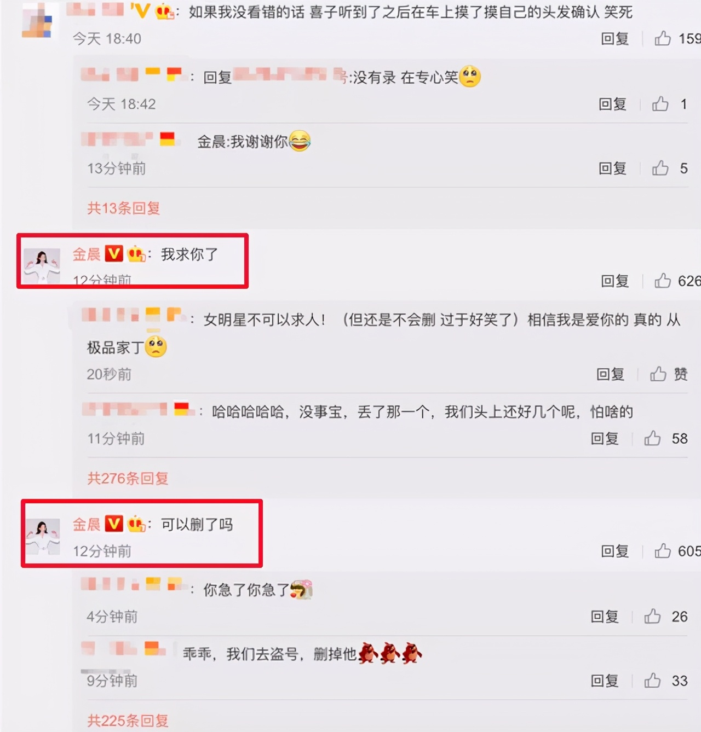
Task: Like 金晨's comment '可以删了吗'
Action: click(663, 550)
